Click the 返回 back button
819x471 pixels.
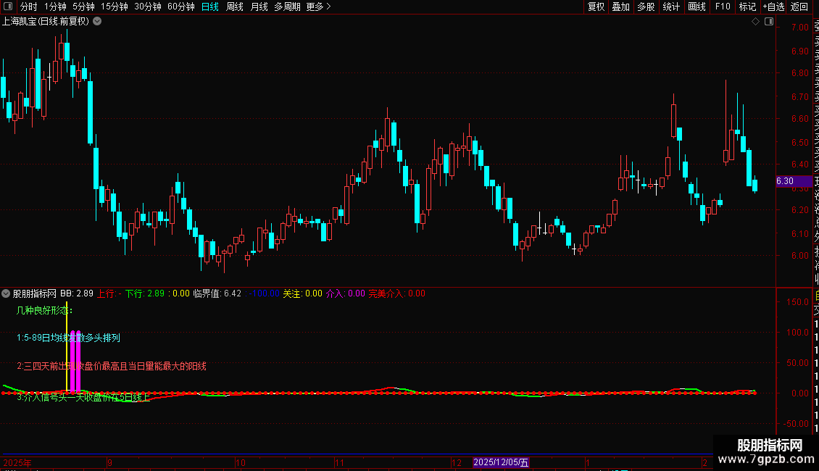[799, 7]
